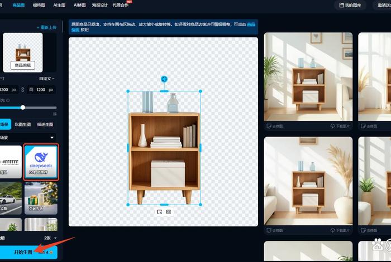Click 去修图 under first result image
Image resolution: width=391 pixels, height=262 pixels.
point(275,126)
